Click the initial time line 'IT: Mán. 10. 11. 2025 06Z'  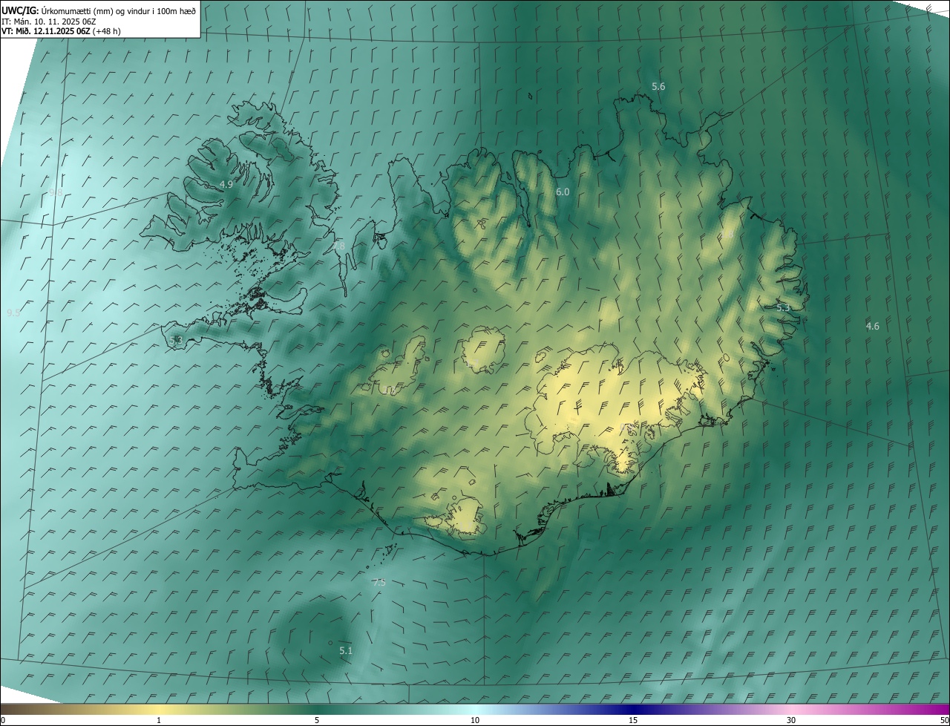coord(49,21)
